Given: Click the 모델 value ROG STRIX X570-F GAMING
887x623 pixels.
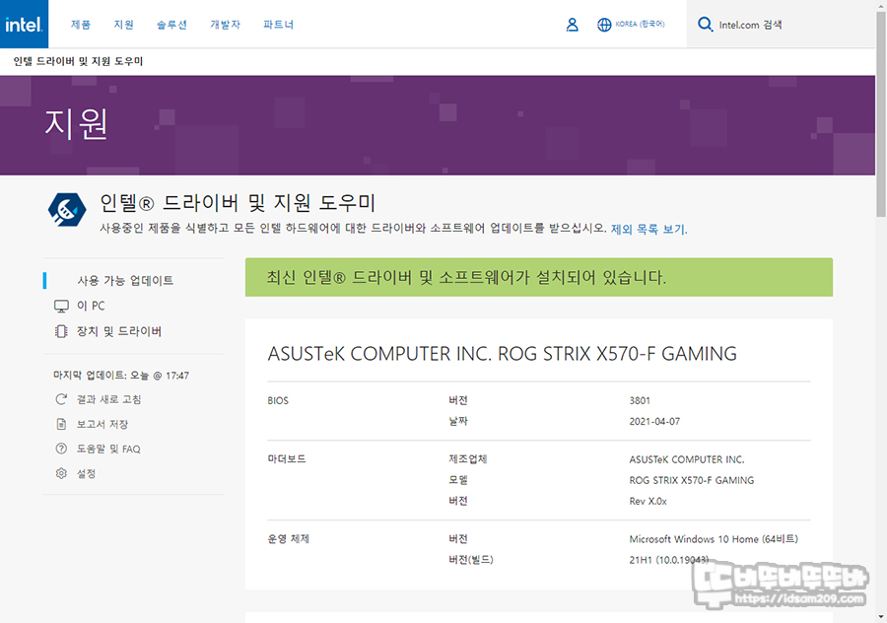Looking at the screenshot, I should 691,480.
